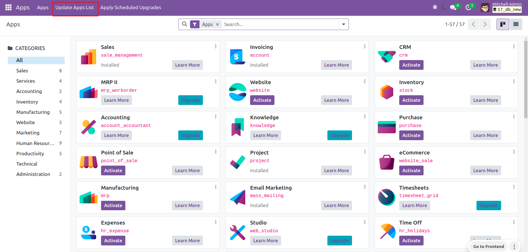Viewport: 528px width, 252px height.
Task: Go to previous page of apps
Action: (x=474, y=24)
